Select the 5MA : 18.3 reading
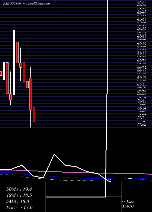 tap(18, 201)
